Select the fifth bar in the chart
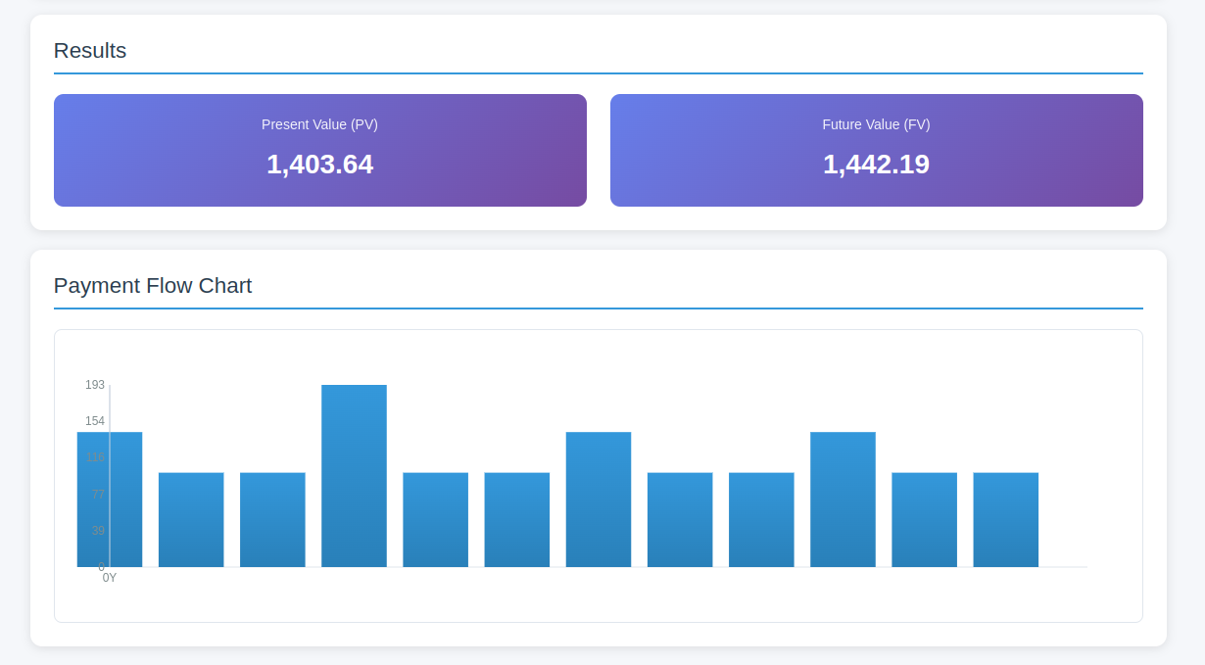The image size is (1205, 665). click(435, 520)
